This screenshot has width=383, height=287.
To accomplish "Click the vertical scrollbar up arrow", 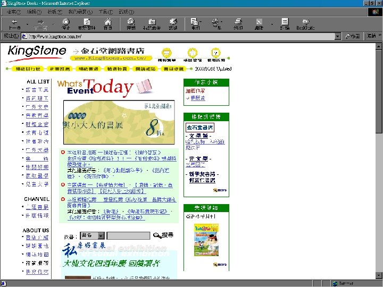I will tap(379, 46).
